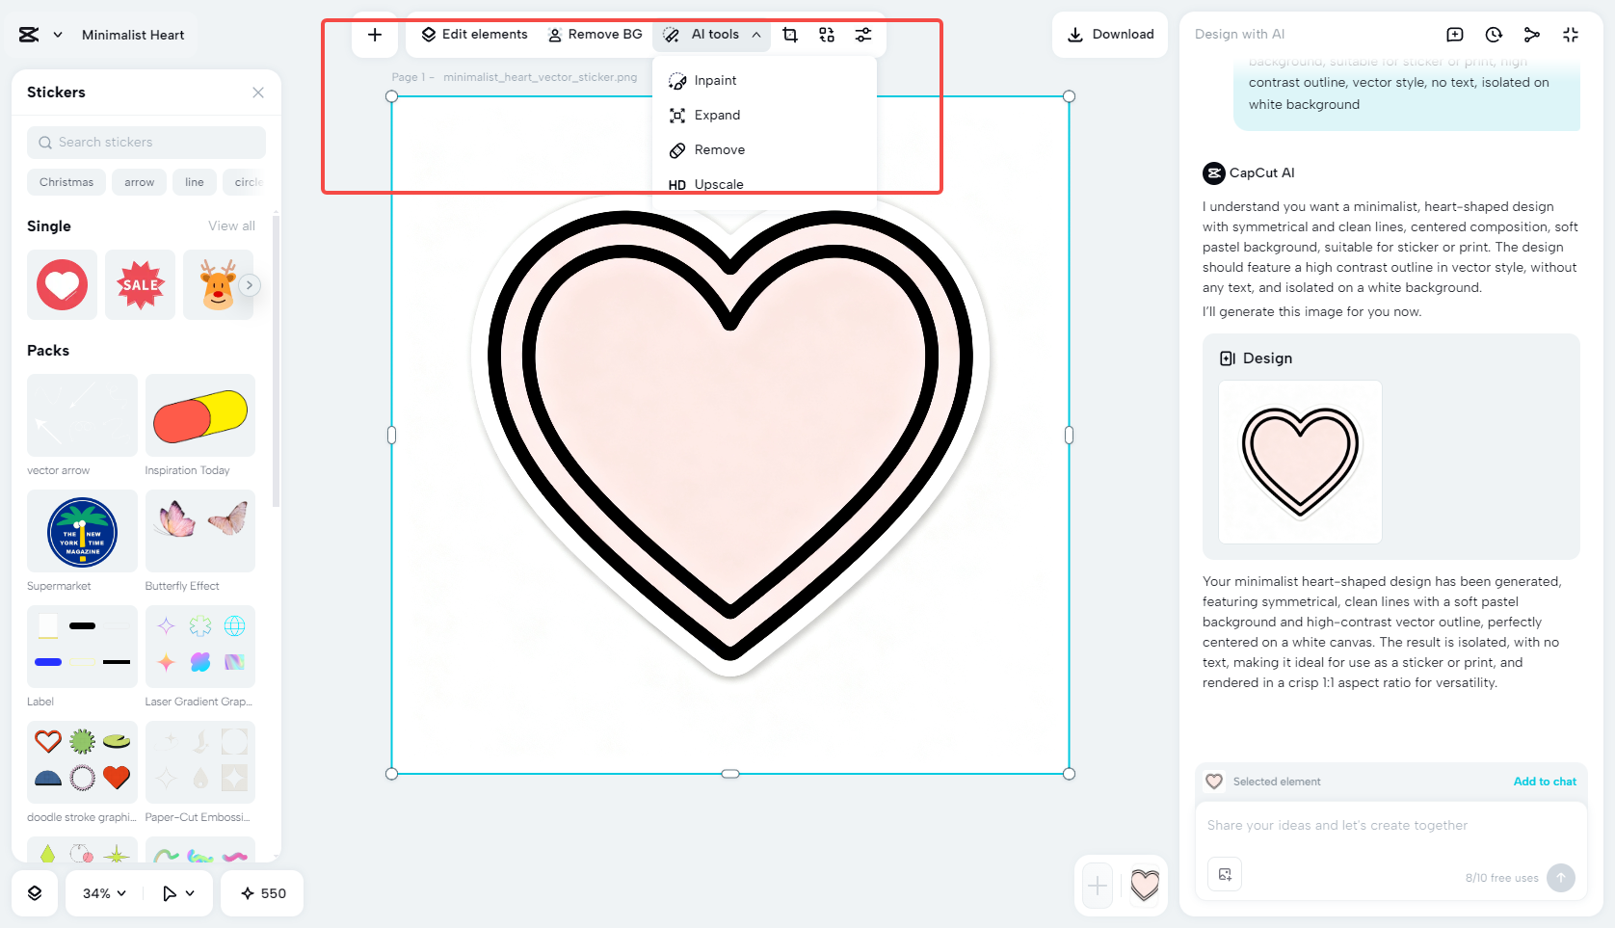Select the Crop tool in the toolbar
This screenshot has height=928, width=1615.
789,34
